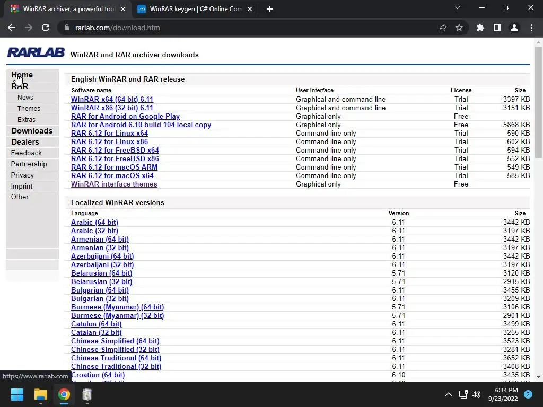Open Themes in sidebar menu
This screenshot has height=407, width=543.
(29, 108)
